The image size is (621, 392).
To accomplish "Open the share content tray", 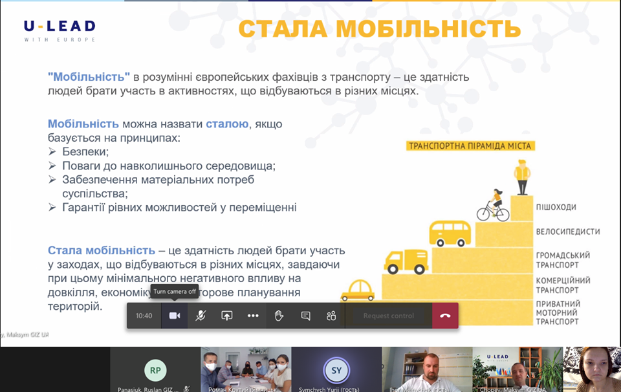I will 226,316.
